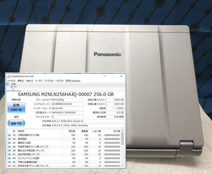Viewport: 212px width, 174px height.
Task: Click the blue disk status orb beside 正常
Action: click(7, 84)
